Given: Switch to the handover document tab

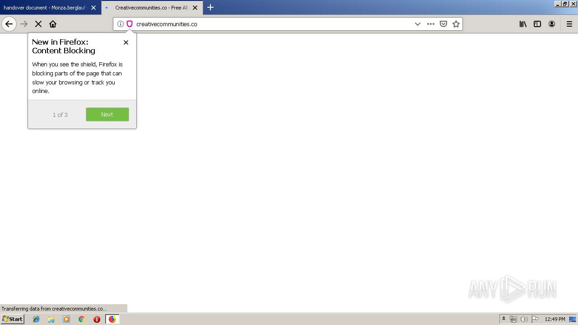Looking at the screenshot, I should [x=45, y=8].
